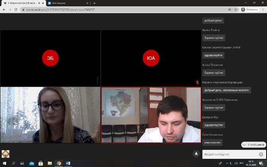
Task: Open the Incognito profile button
Action: (249, 10)
